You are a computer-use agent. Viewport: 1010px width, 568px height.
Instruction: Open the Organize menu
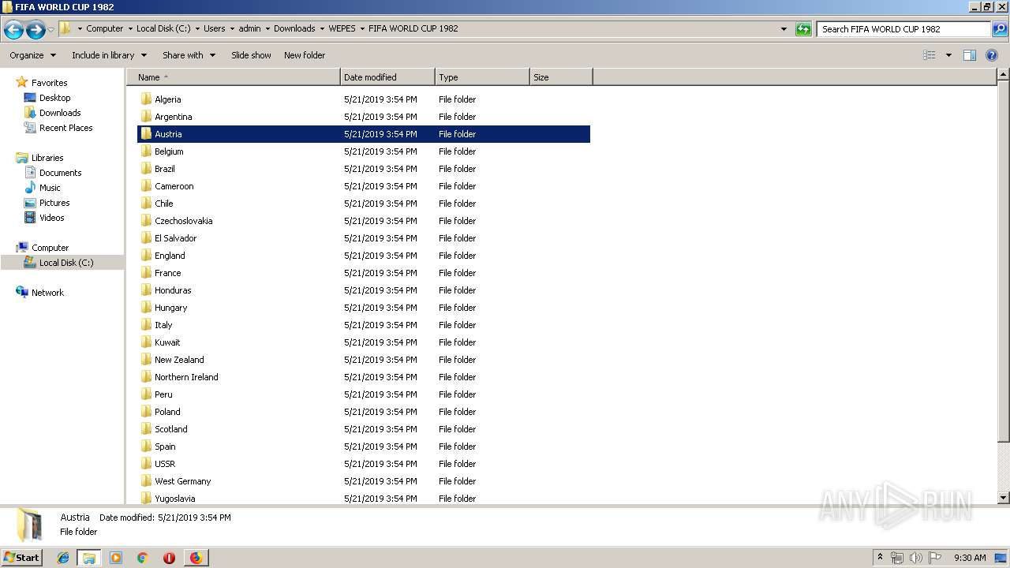click(32, 55)
